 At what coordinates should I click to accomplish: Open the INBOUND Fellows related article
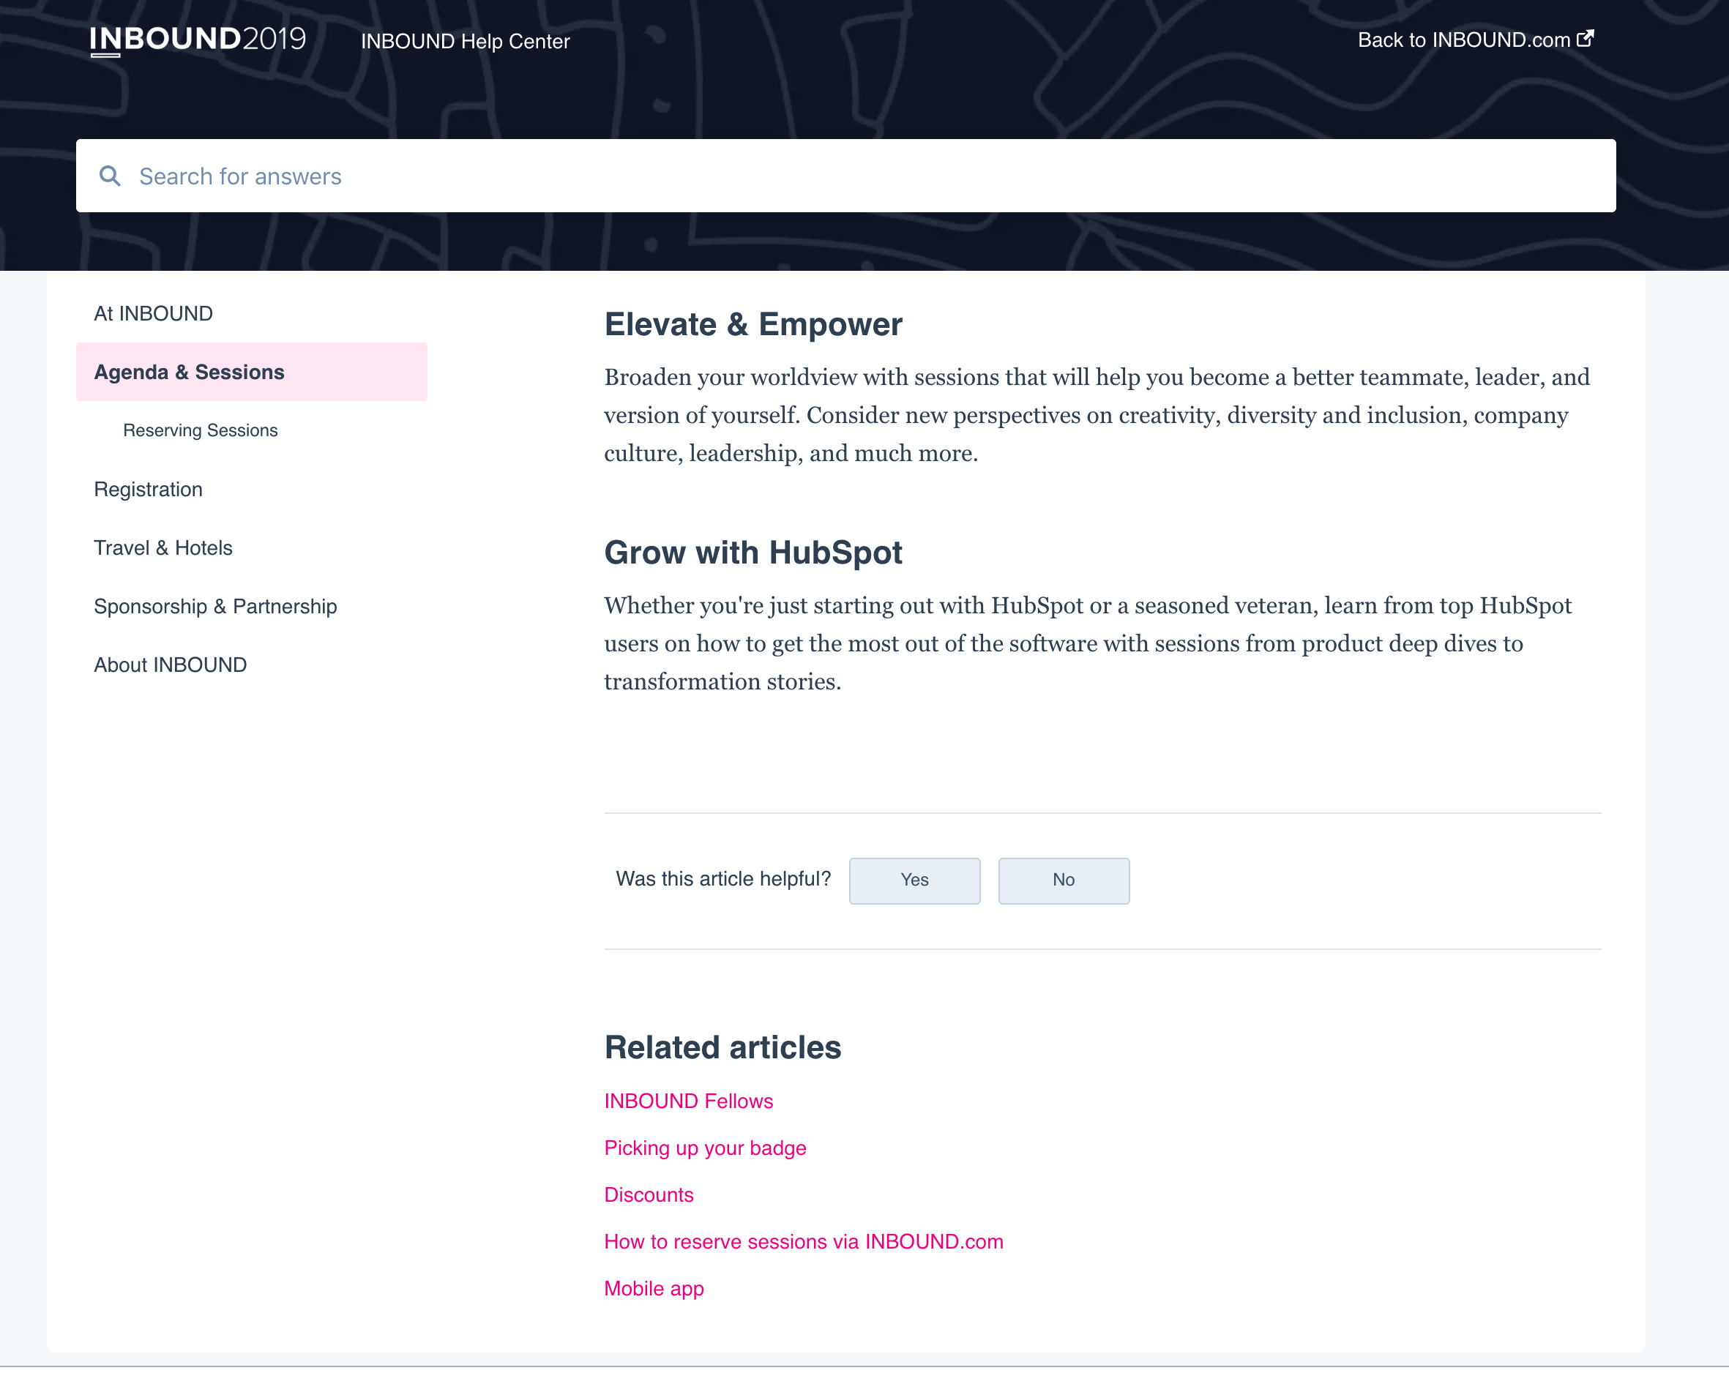pyautogui.click(x=687, y=1101)
